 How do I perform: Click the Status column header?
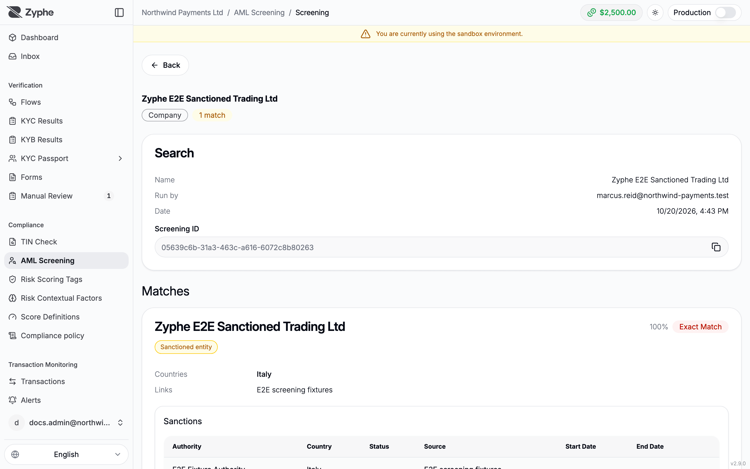pos(379,446)
